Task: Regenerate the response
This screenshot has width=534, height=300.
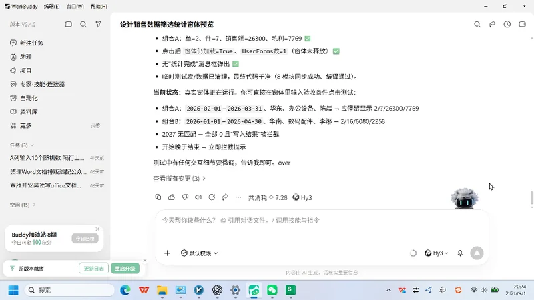Action: 212,197
